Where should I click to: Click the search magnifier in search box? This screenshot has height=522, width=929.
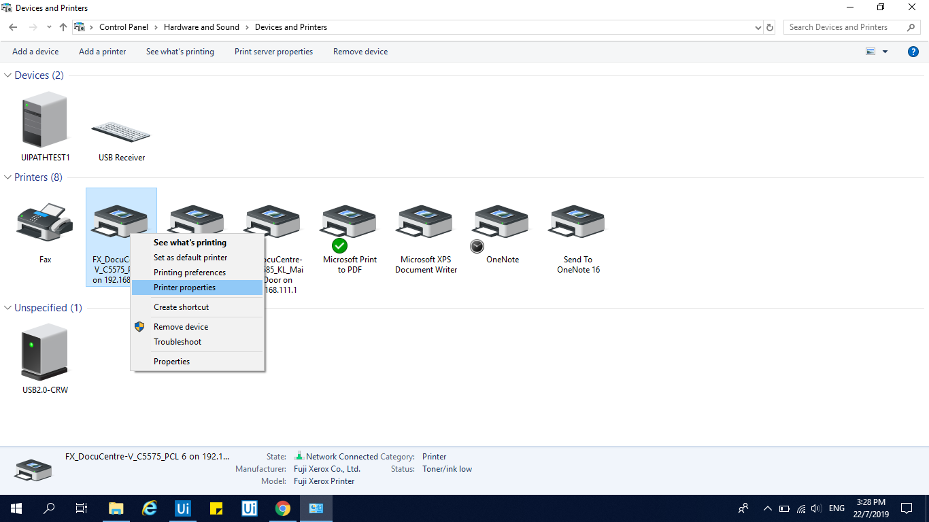coord(911,27)
